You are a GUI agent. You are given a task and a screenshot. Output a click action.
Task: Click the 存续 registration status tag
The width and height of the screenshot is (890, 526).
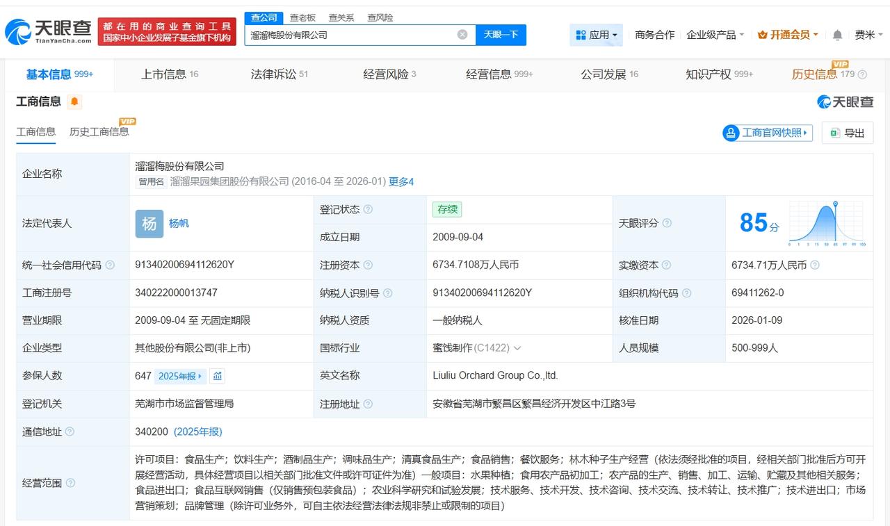(447, 209)
